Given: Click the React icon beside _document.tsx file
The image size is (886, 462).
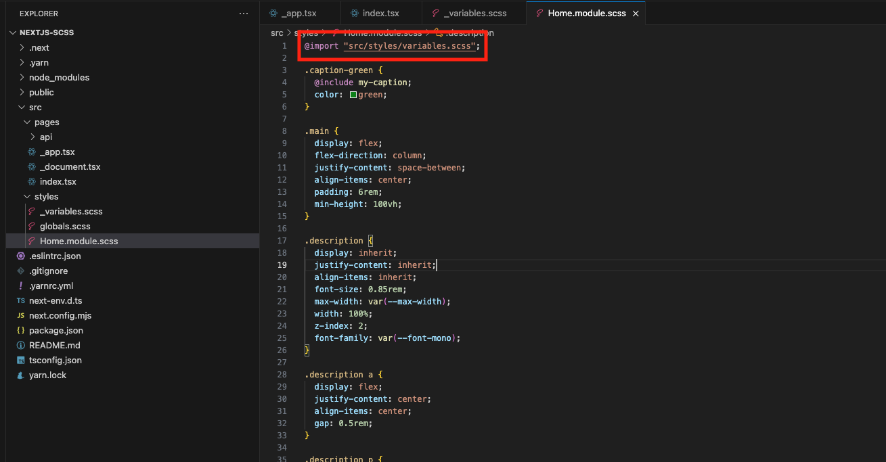Looking at the screenshot, I should (31, 167).
